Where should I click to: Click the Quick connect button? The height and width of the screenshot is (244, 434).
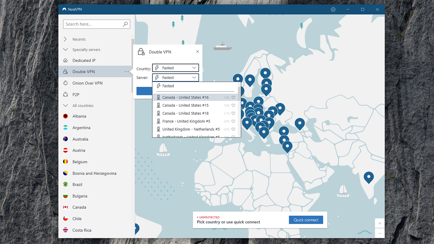(x=306, y=220)
